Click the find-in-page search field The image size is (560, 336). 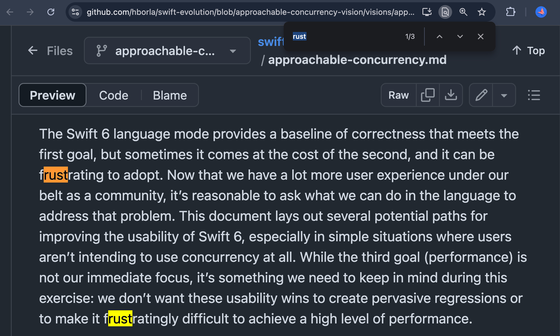click(348, 37)
